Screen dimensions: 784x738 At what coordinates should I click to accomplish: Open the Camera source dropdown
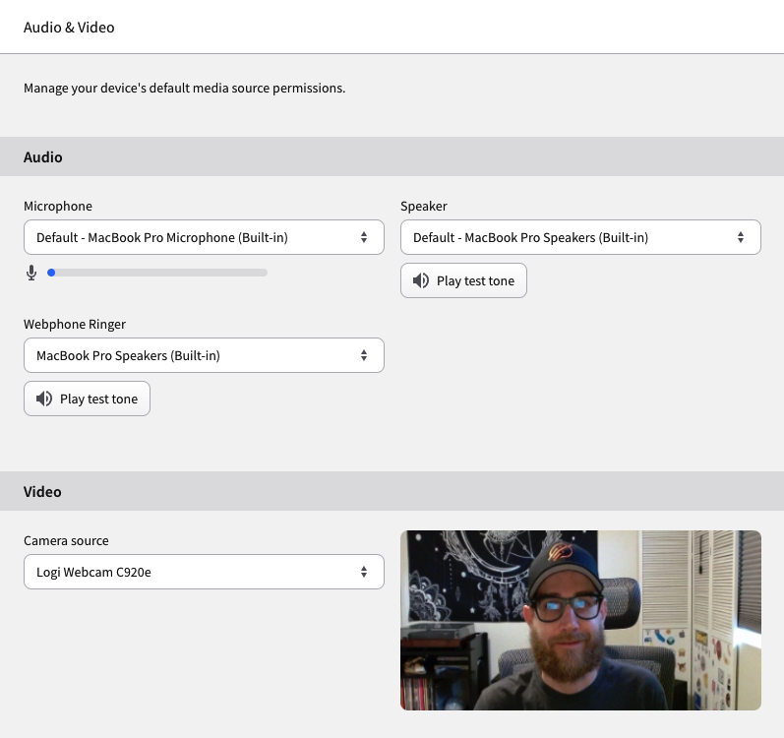click(204, 572)
